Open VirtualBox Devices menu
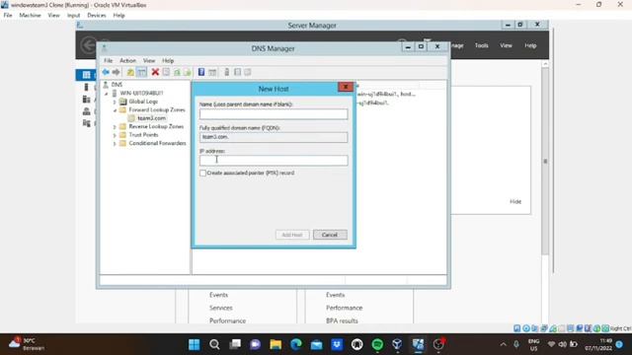The width and height of the screenshot is (632, 355). (97, 16)
